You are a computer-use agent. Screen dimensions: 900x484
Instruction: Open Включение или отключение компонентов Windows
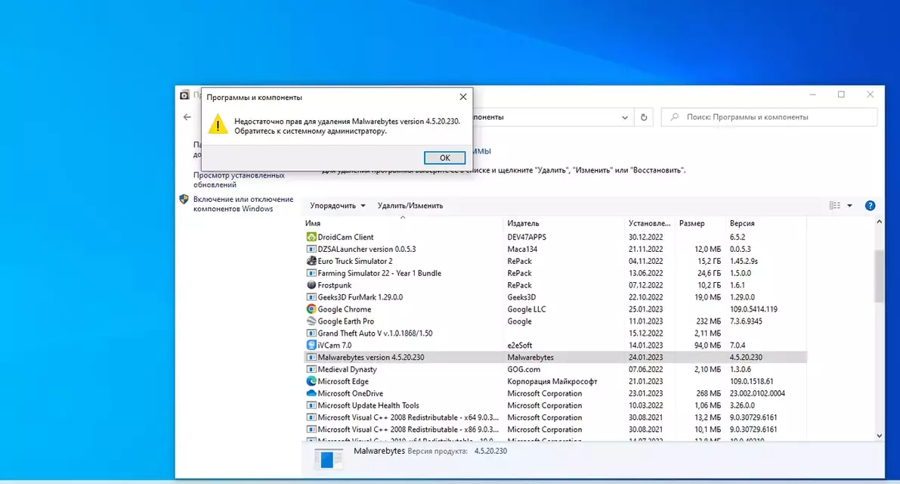pyautogui.click(x=243, y=204)
